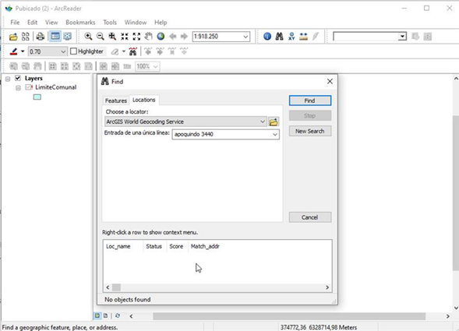Click the Fixed Zoom Out arrows icon
The width and height of the screenshot is (459, 331).
click(136, 37)
